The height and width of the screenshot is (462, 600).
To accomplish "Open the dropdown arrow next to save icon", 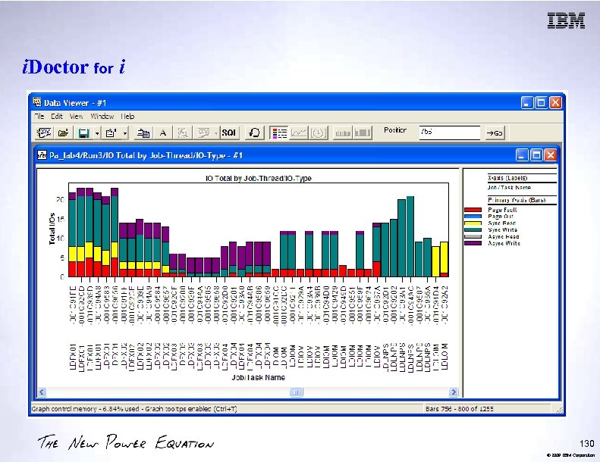I will tap(97, 133).
